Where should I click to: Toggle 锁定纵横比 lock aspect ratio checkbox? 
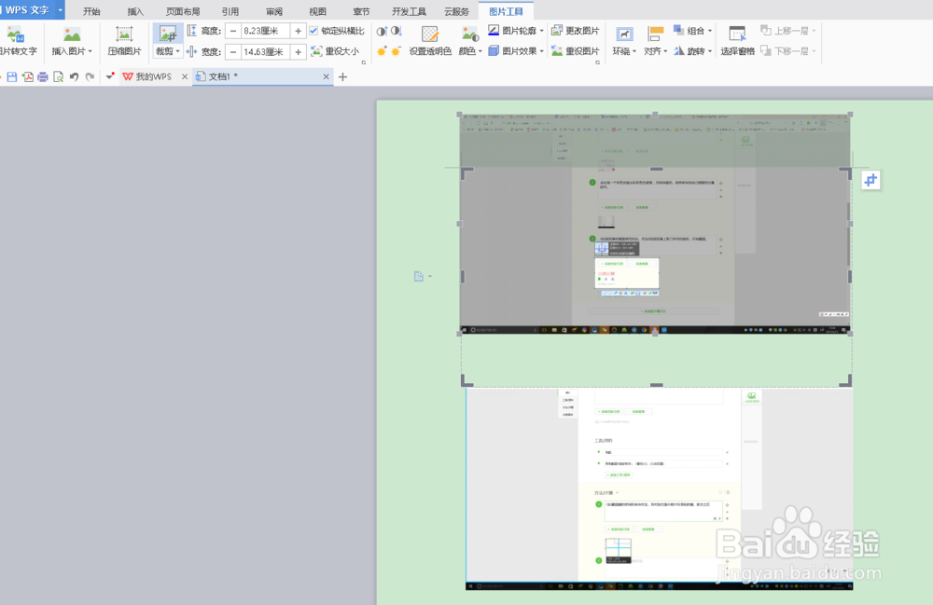[x=313, y=31]
